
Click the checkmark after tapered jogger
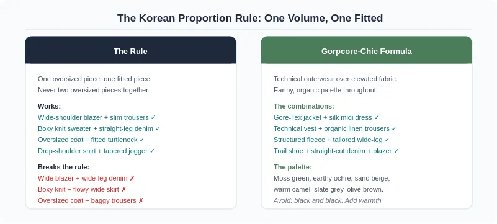pyautogui.click(x=152, y=151)
